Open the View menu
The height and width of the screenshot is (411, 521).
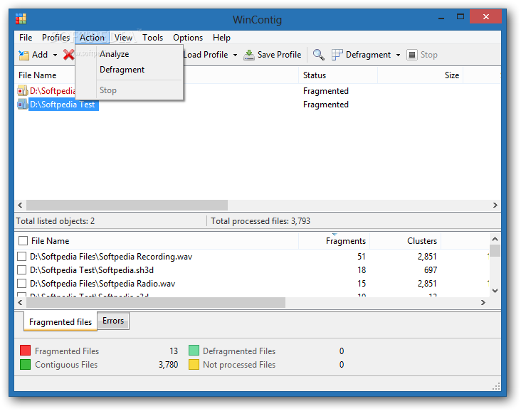click(123, 38)
